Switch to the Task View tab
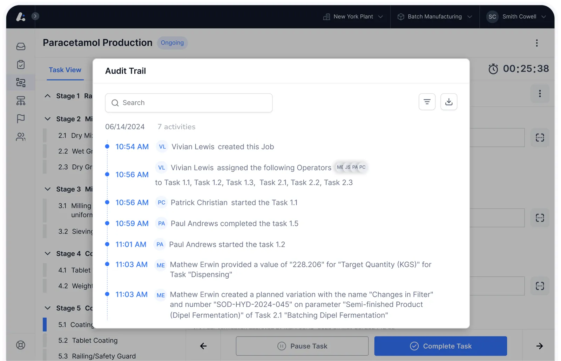 pyautogui.click(x=65, y=70)
